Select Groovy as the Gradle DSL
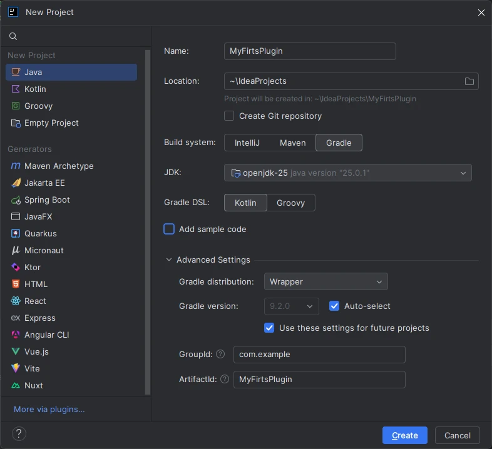This screenshot has height=449, width=492. 290,203
